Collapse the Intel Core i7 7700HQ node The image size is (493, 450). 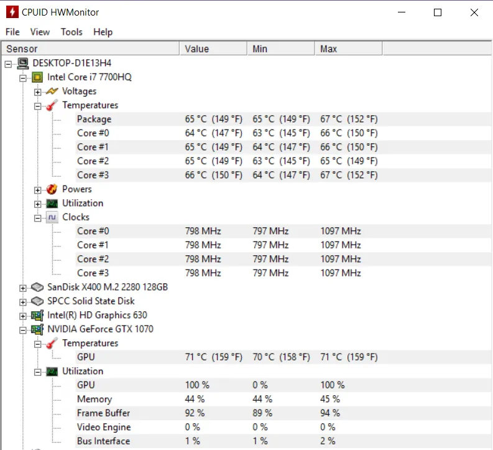click(23, 78)
